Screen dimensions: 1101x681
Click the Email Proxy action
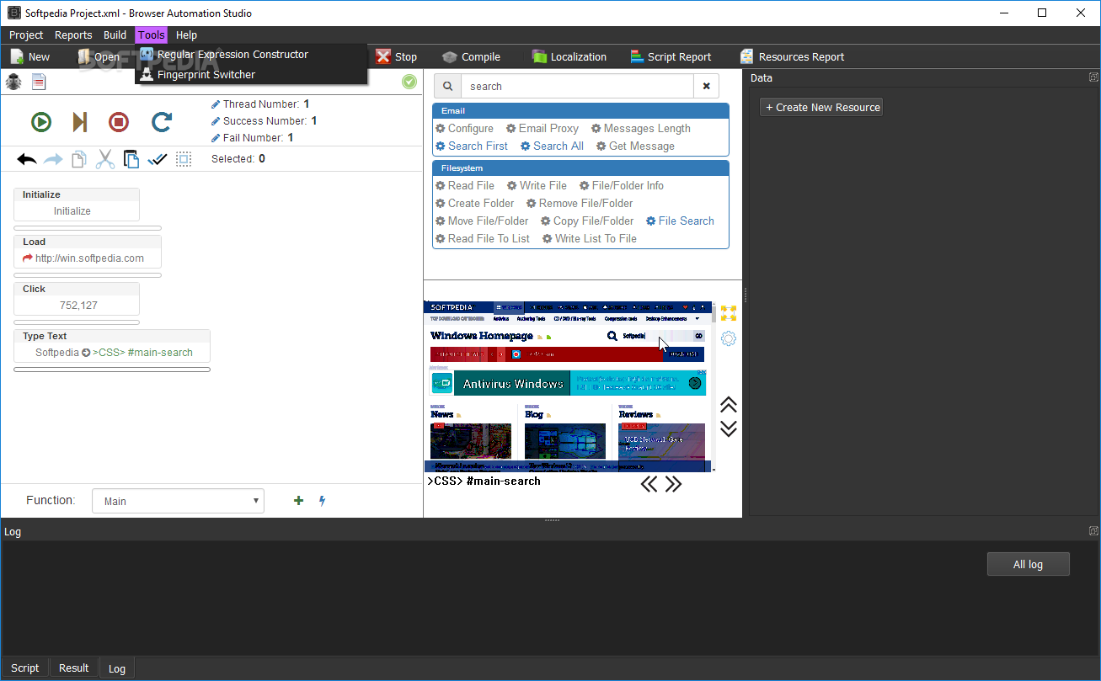click(x=542, y=129)
